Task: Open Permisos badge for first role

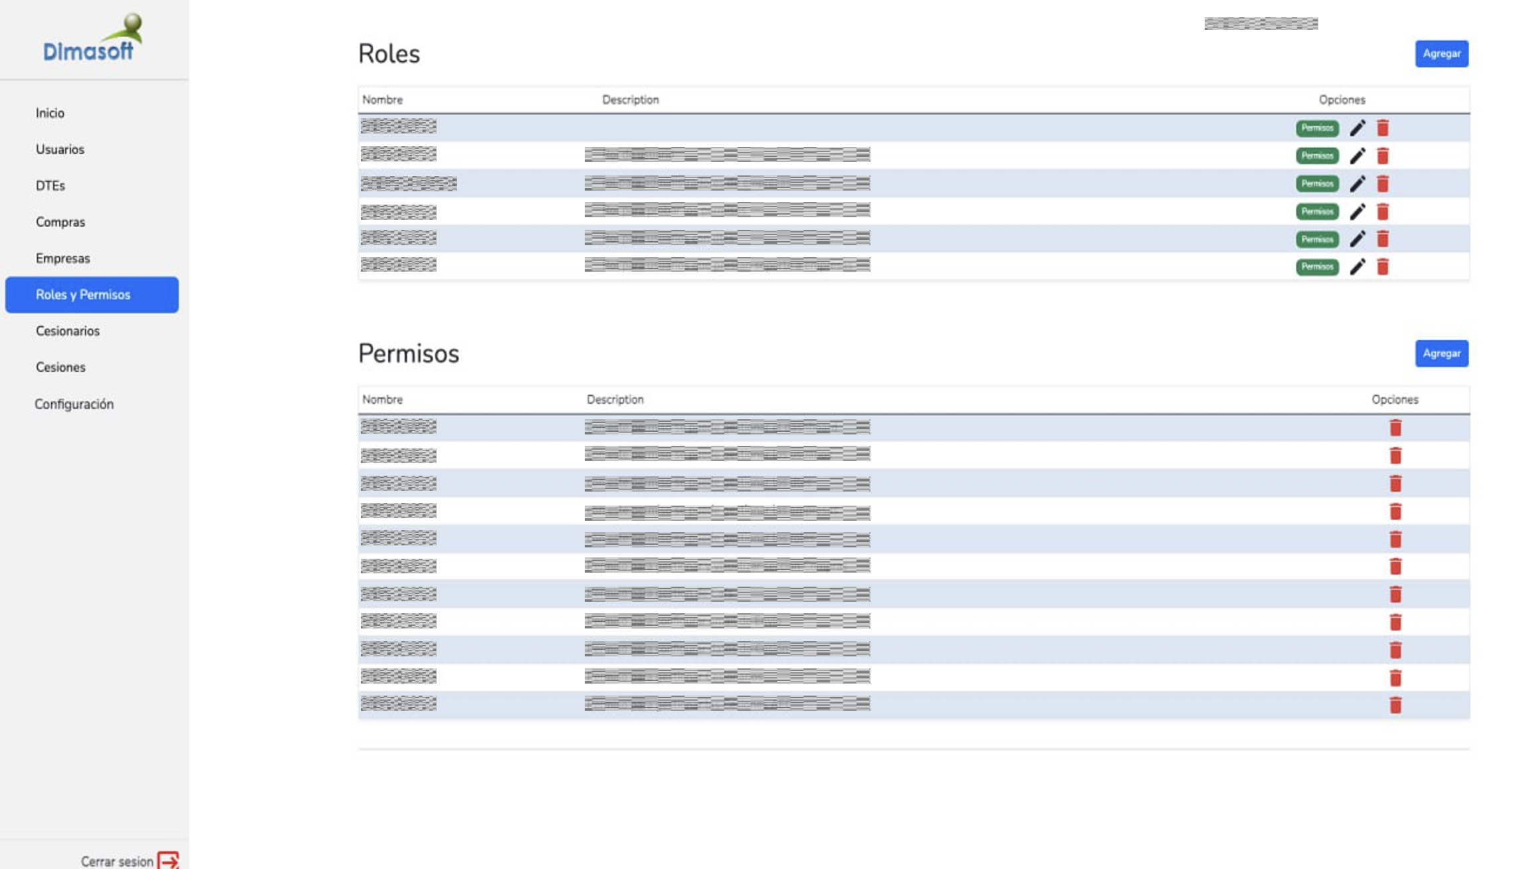Action: pos(1317,128)
